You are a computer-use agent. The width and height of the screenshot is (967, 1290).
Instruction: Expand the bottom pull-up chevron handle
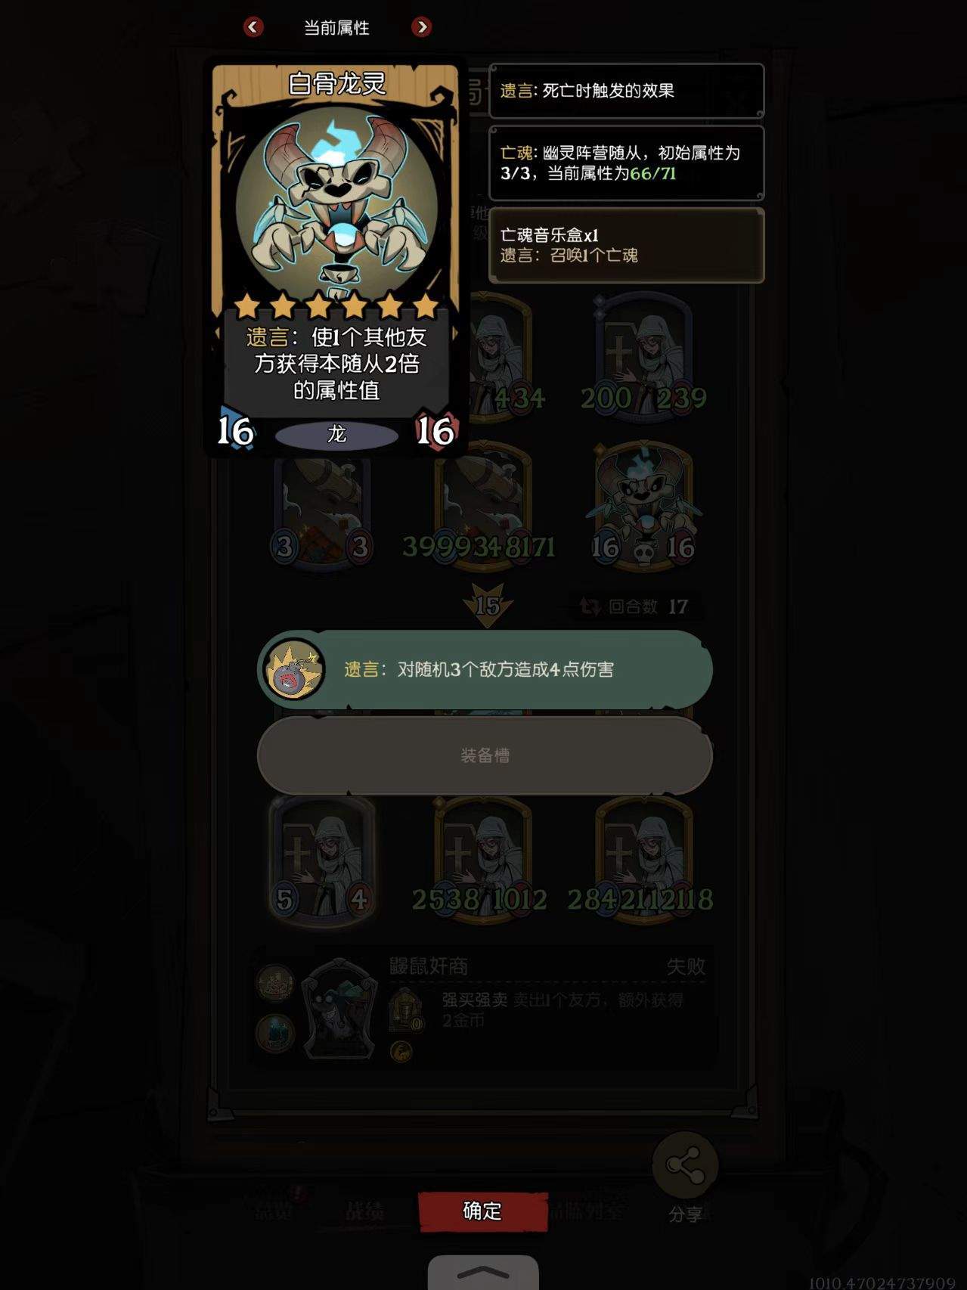(483, 1273)
